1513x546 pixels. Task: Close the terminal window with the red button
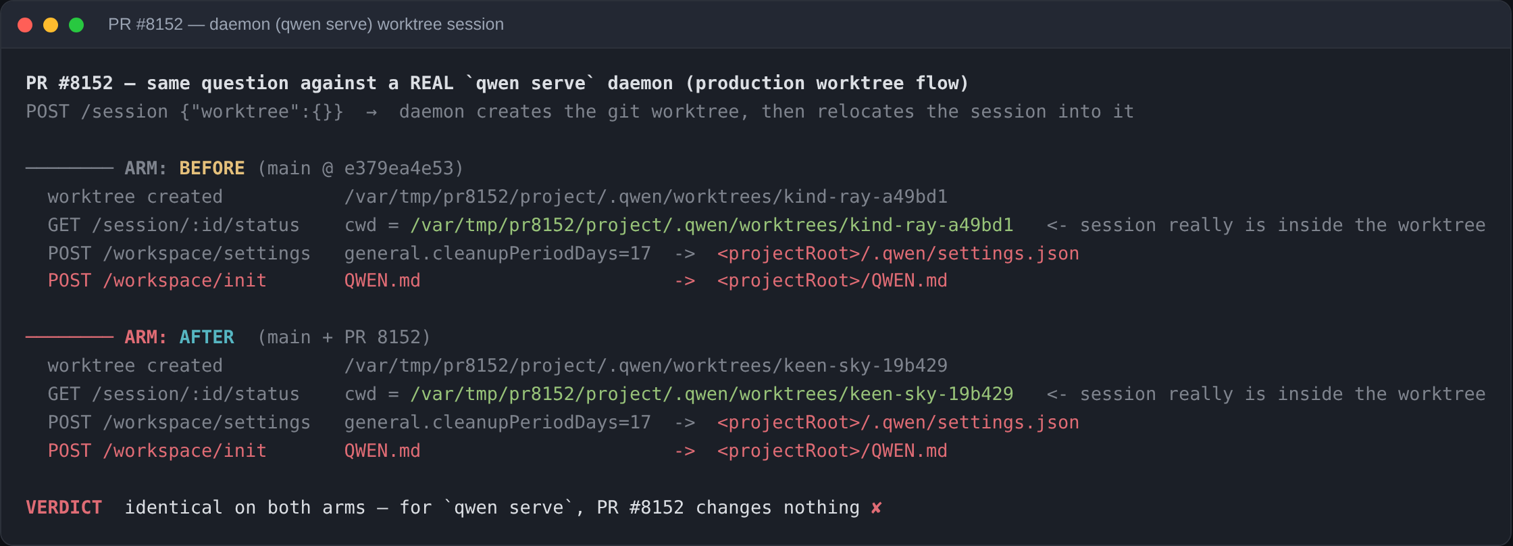(25, 25)
